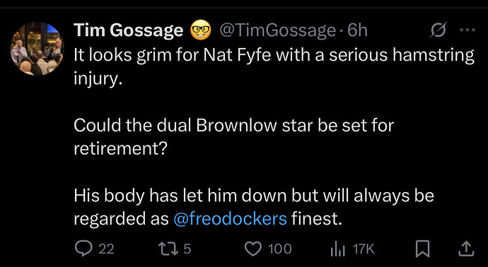The width and height of the screenshot is (488, 267).
Task: Click the share upload arrow icon
Action: [x=466, y=249]
